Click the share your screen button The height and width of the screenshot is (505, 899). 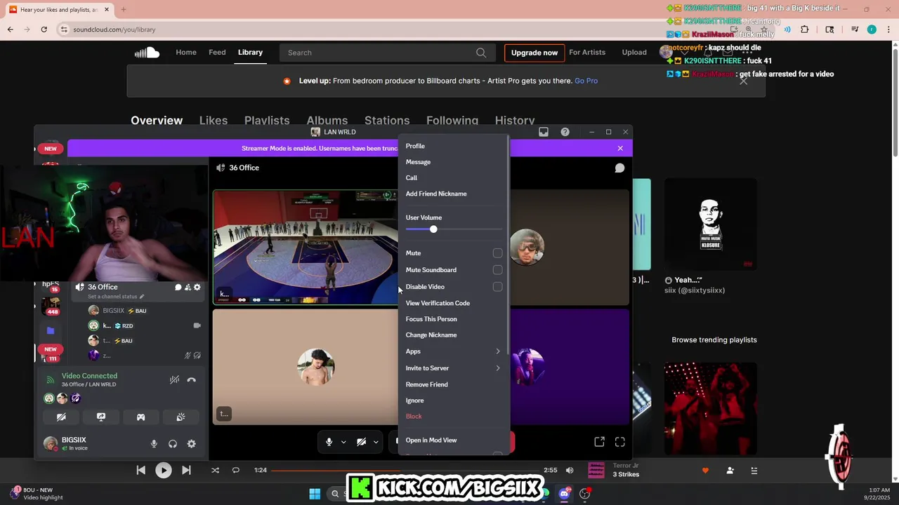101,417
